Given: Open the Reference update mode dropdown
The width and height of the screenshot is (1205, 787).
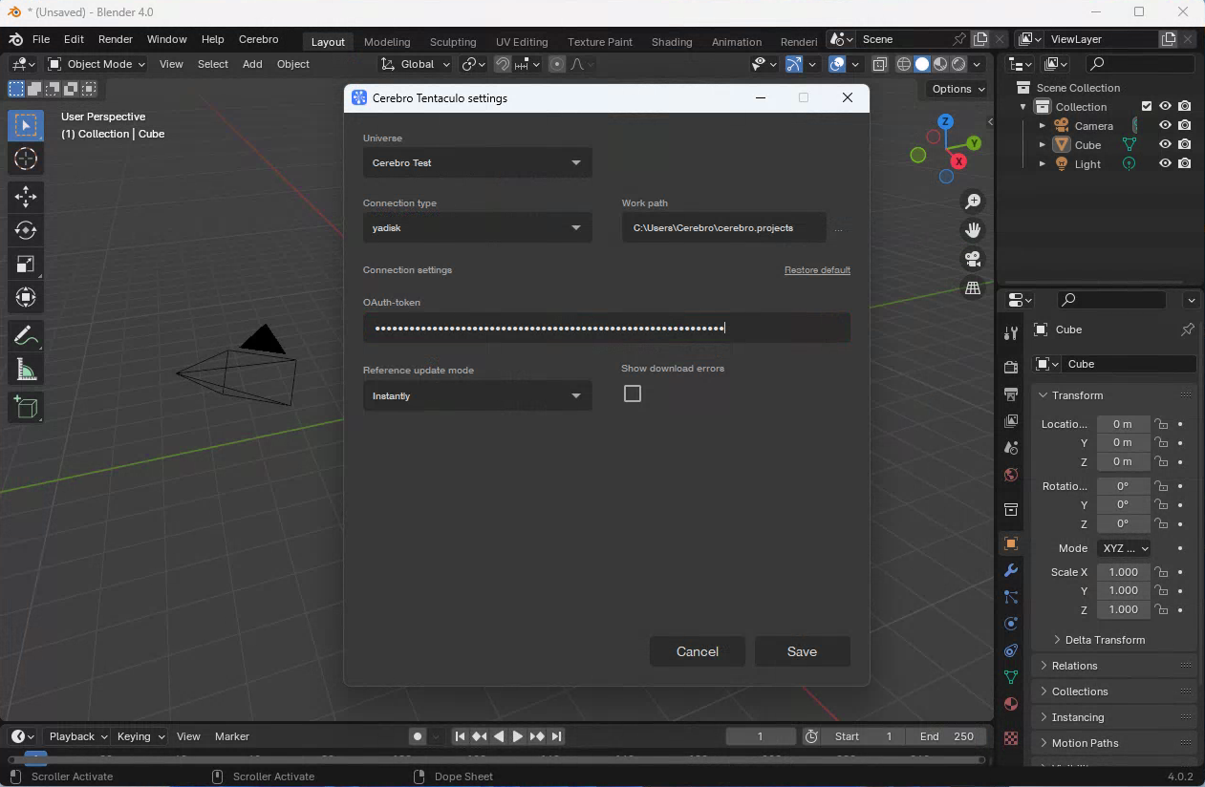Looking at the screenshot, I should (478, 395).
